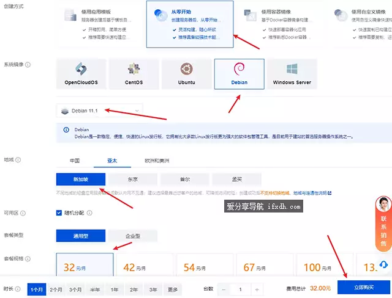Switch to the 欧洲和美洲 region tab
This screenshot has width=392, height=298.
(157, 161)
